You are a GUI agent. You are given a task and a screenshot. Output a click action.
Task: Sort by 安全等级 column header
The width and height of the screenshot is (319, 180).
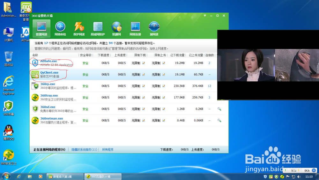click(x=85, y=55)
